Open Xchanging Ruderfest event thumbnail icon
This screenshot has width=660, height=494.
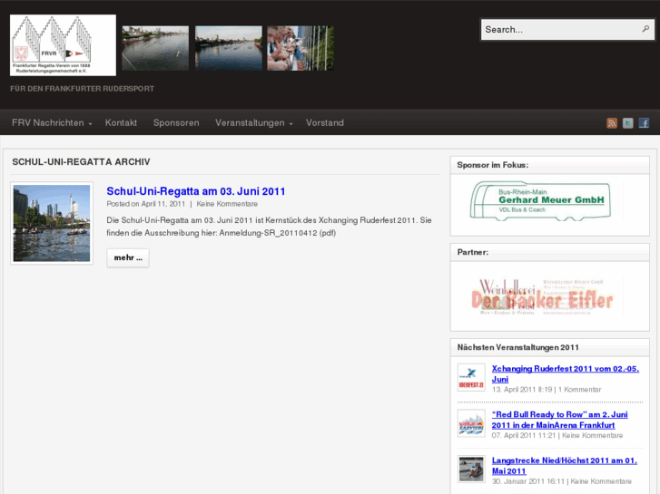click(471, 378)
